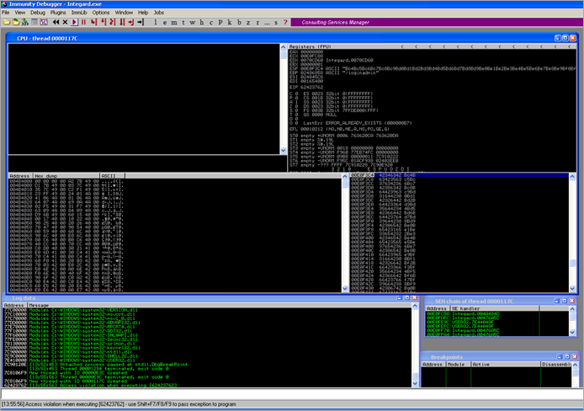The width and height of the screenshot is (584, 411).
Task: Click the Run program play icon
Action: pos(76,22)
